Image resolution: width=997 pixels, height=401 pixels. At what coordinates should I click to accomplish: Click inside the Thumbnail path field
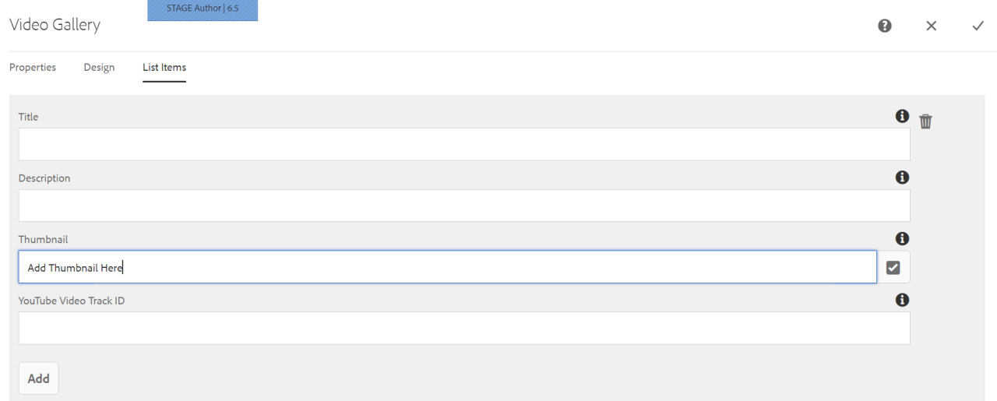click(448, 267)
